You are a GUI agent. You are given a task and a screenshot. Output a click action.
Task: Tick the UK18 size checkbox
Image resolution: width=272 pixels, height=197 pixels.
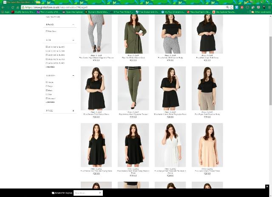tap(47, 51)
